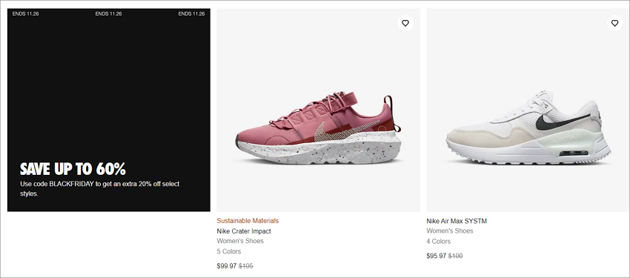
Task: Click the $99.97 sale price
Action: pyautogui.click(x=227, y=266)
